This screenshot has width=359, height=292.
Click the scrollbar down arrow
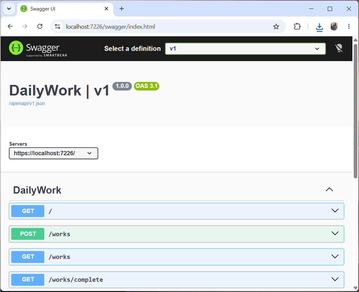click(355, 288)
